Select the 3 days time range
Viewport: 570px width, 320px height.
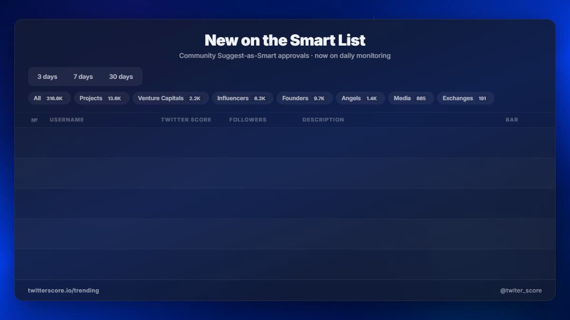click(x=47, y=76)
